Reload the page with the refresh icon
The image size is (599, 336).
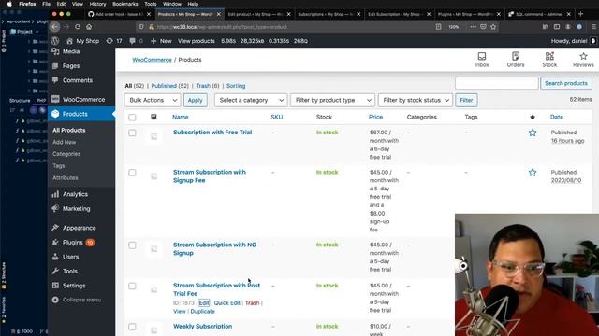coord(78,27)
